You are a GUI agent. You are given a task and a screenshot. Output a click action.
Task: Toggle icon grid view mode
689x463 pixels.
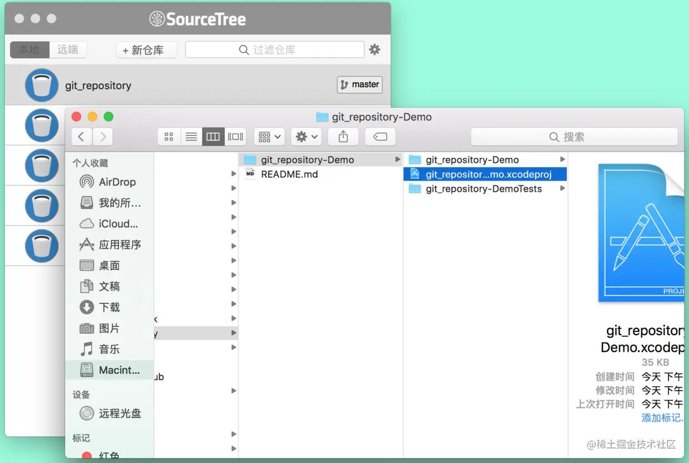(169, 137)
